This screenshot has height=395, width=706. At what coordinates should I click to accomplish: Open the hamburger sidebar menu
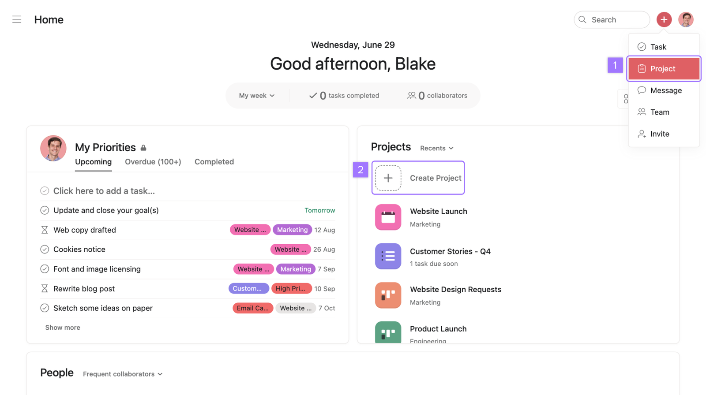tap(17, 19)
